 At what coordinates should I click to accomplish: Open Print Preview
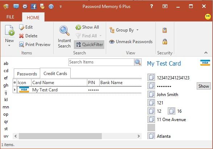point(35,45)
